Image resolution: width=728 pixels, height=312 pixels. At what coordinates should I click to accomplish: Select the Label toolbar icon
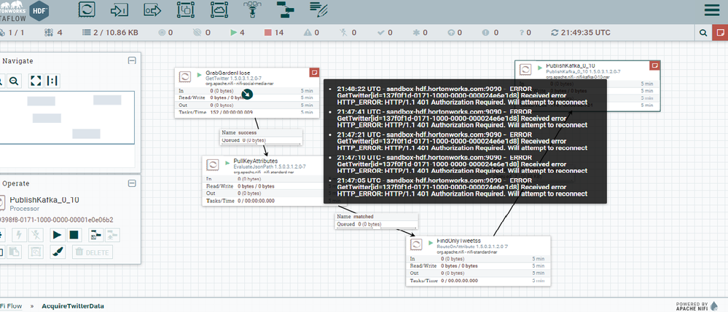[318, 9]
